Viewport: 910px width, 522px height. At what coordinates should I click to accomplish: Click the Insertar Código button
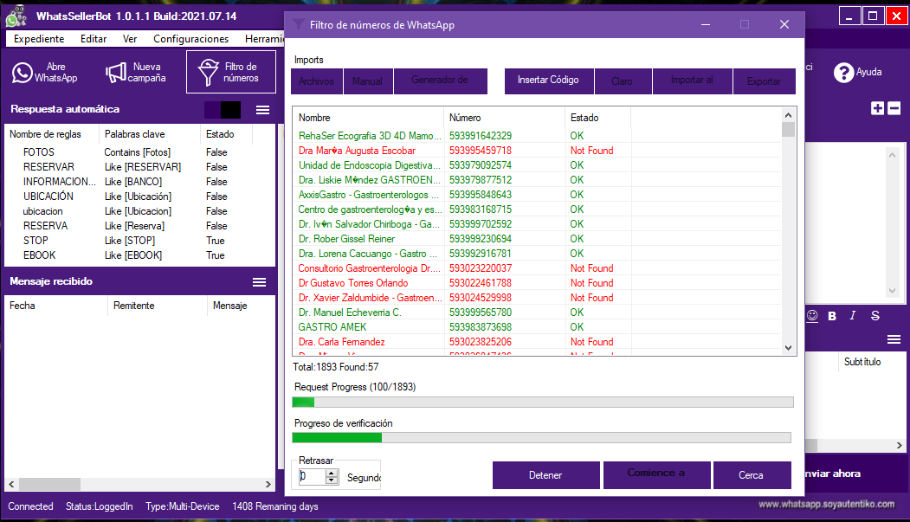[548, 81]
